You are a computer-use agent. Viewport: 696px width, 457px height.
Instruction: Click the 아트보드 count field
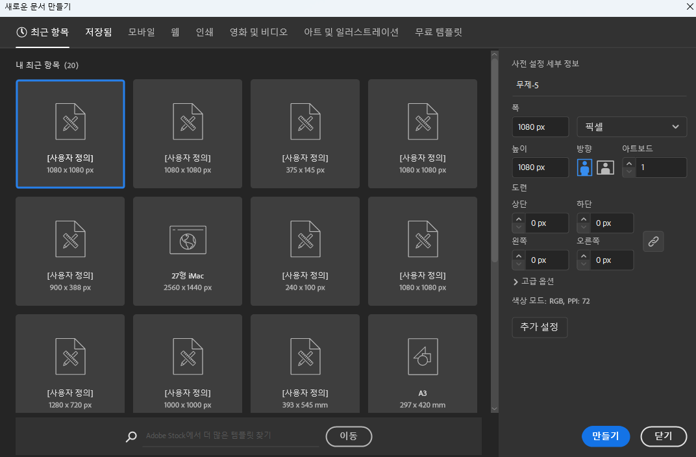pyautogui.click(x=661, y=167)
